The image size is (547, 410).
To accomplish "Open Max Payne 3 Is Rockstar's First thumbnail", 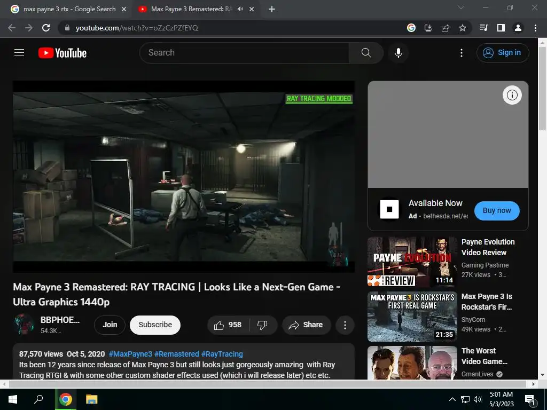I will click(412, 316).
